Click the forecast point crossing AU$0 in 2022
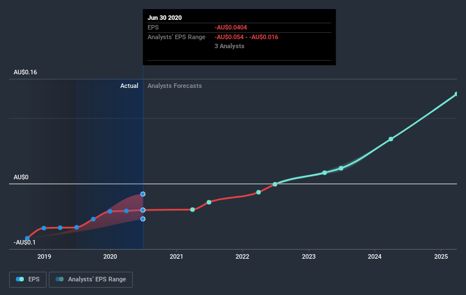The height and width of the screenshot is (295, 466). 275,184
